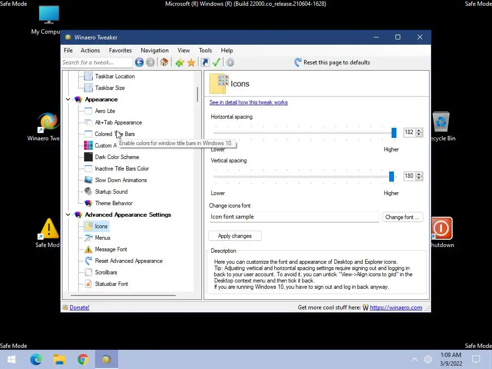Open the Actions menu
This screenshot has width=492, height=369.
(x=90, y=50)
